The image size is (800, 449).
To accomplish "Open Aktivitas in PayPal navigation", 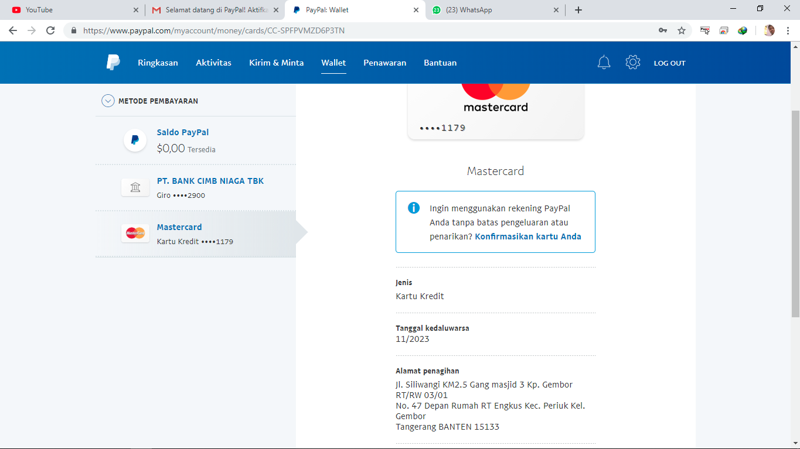I will tap(213, 63).
